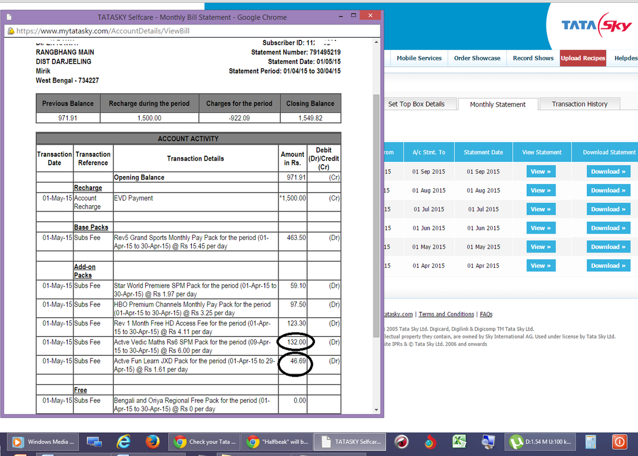View the 01 Jul 2015 statement
Viewport: 638px width, 456px height.
click(541, 209)
